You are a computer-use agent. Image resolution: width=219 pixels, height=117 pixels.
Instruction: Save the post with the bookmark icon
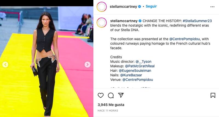tap(213, 95)
